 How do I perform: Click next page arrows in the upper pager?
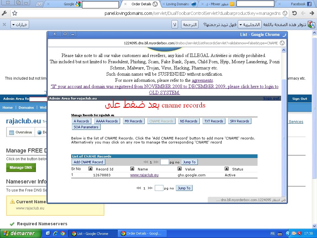[156, 162]
